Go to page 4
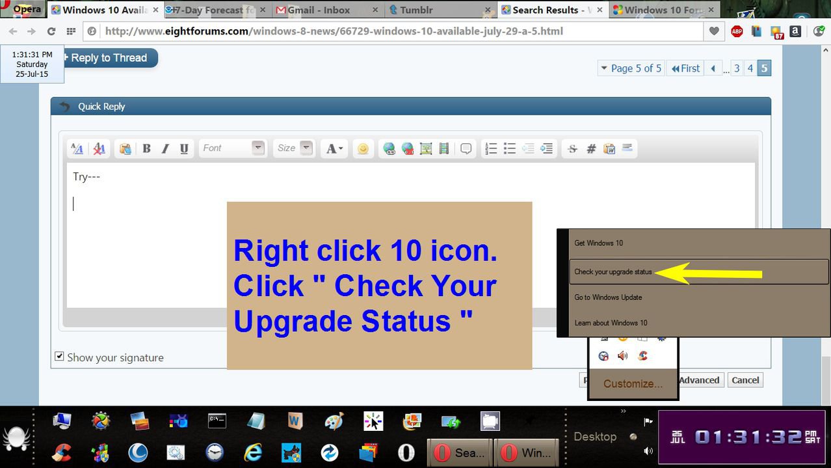The image size is (831, 468). 750,68
